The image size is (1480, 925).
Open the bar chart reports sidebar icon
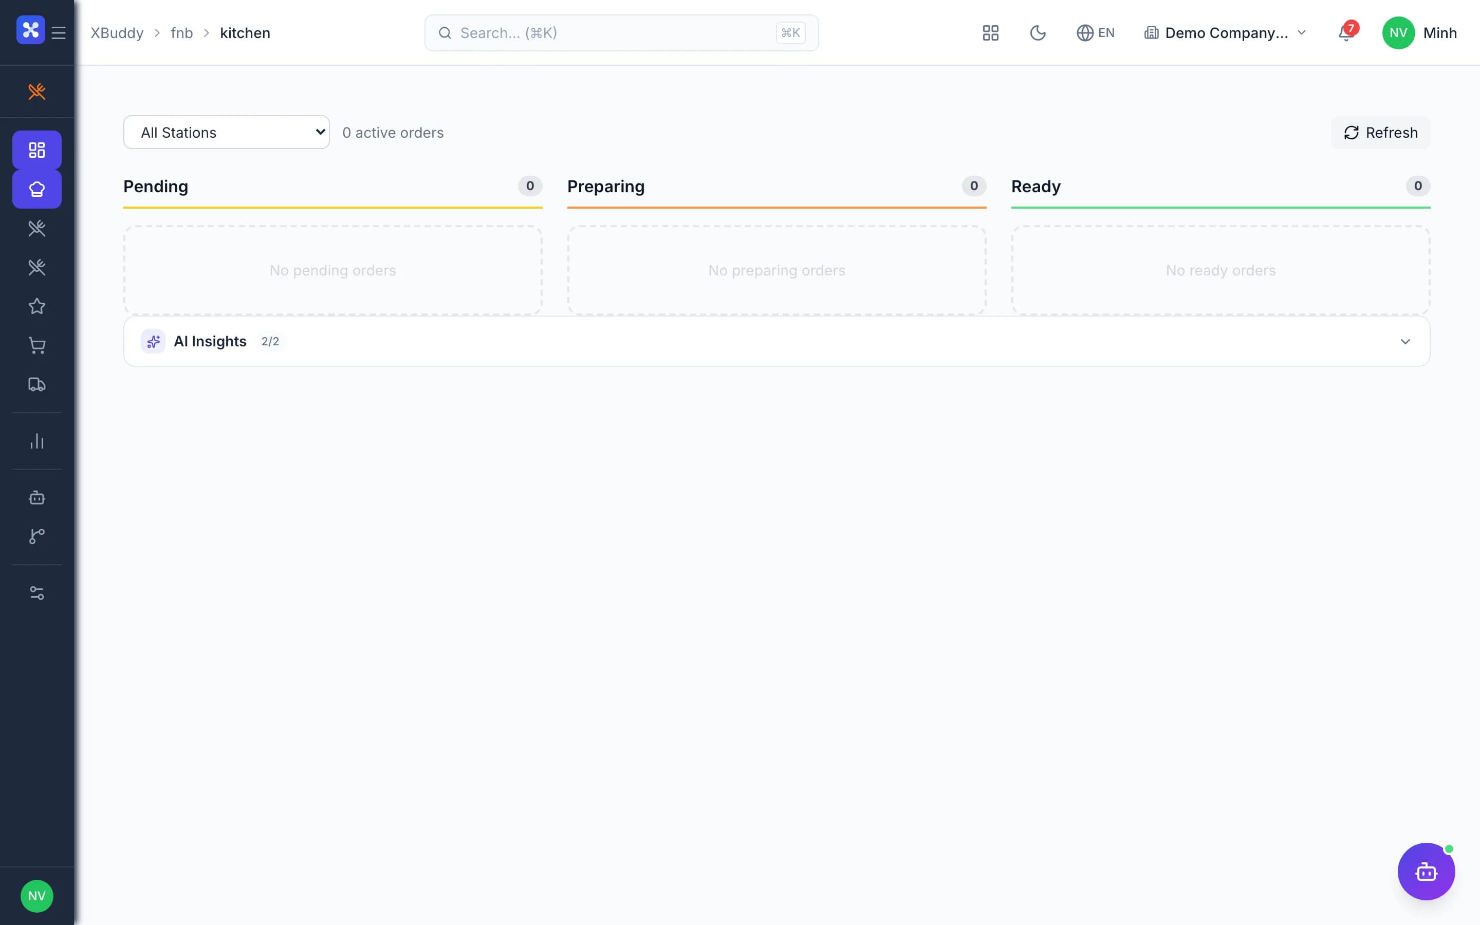click(x=36, y=441)
